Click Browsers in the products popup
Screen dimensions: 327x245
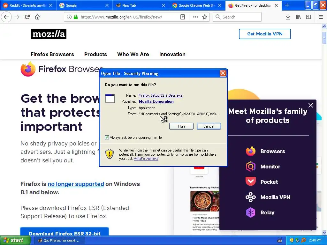pos(273,151)
